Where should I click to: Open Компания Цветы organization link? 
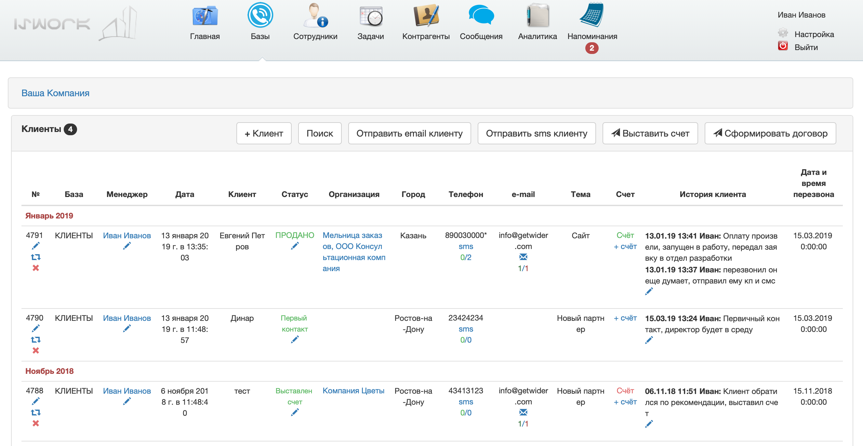353,391
